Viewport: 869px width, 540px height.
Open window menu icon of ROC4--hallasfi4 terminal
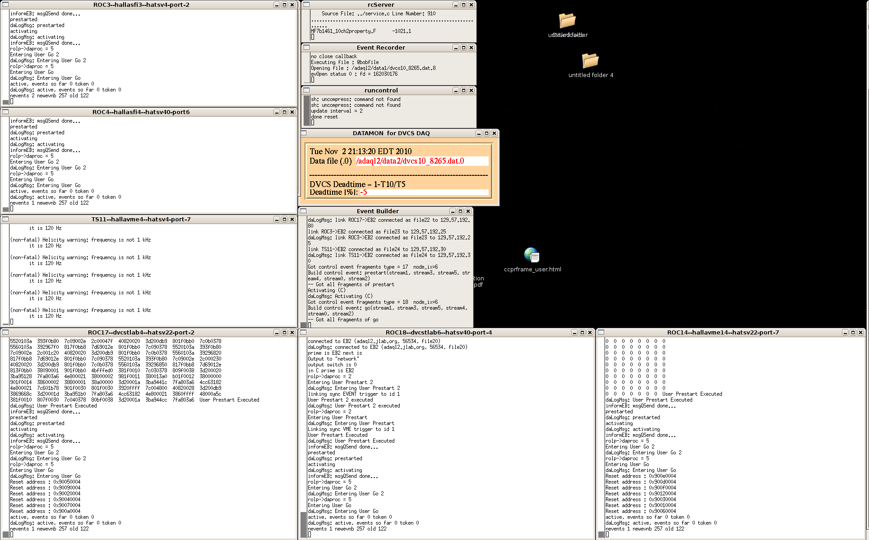click(x=5, y=112)
